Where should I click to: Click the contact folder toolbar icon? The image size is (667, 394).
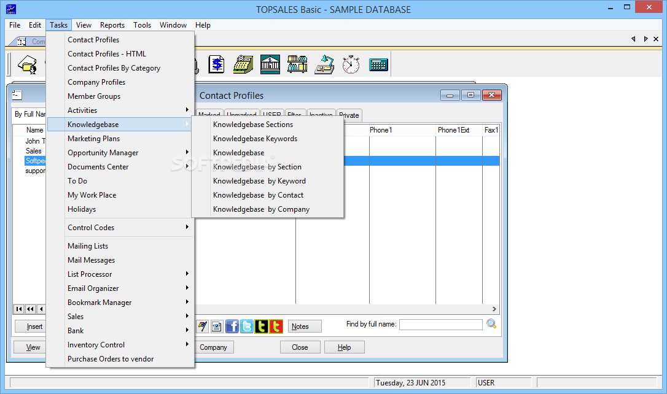(28, 64)
